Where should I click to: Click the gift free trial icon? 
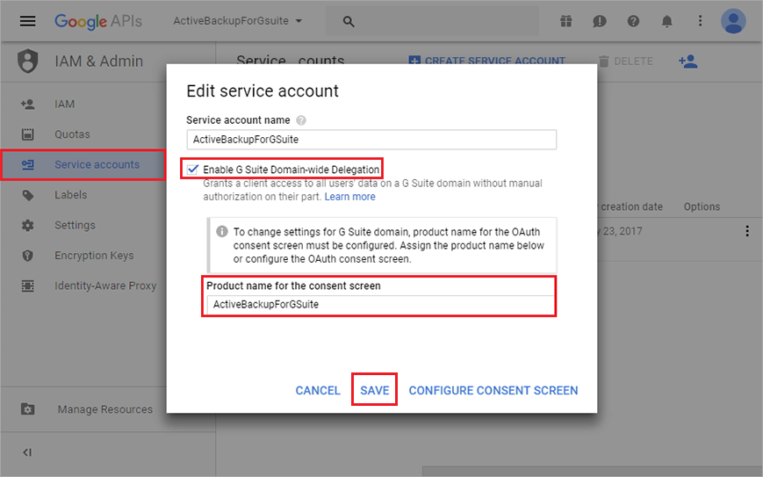(566, 21)
